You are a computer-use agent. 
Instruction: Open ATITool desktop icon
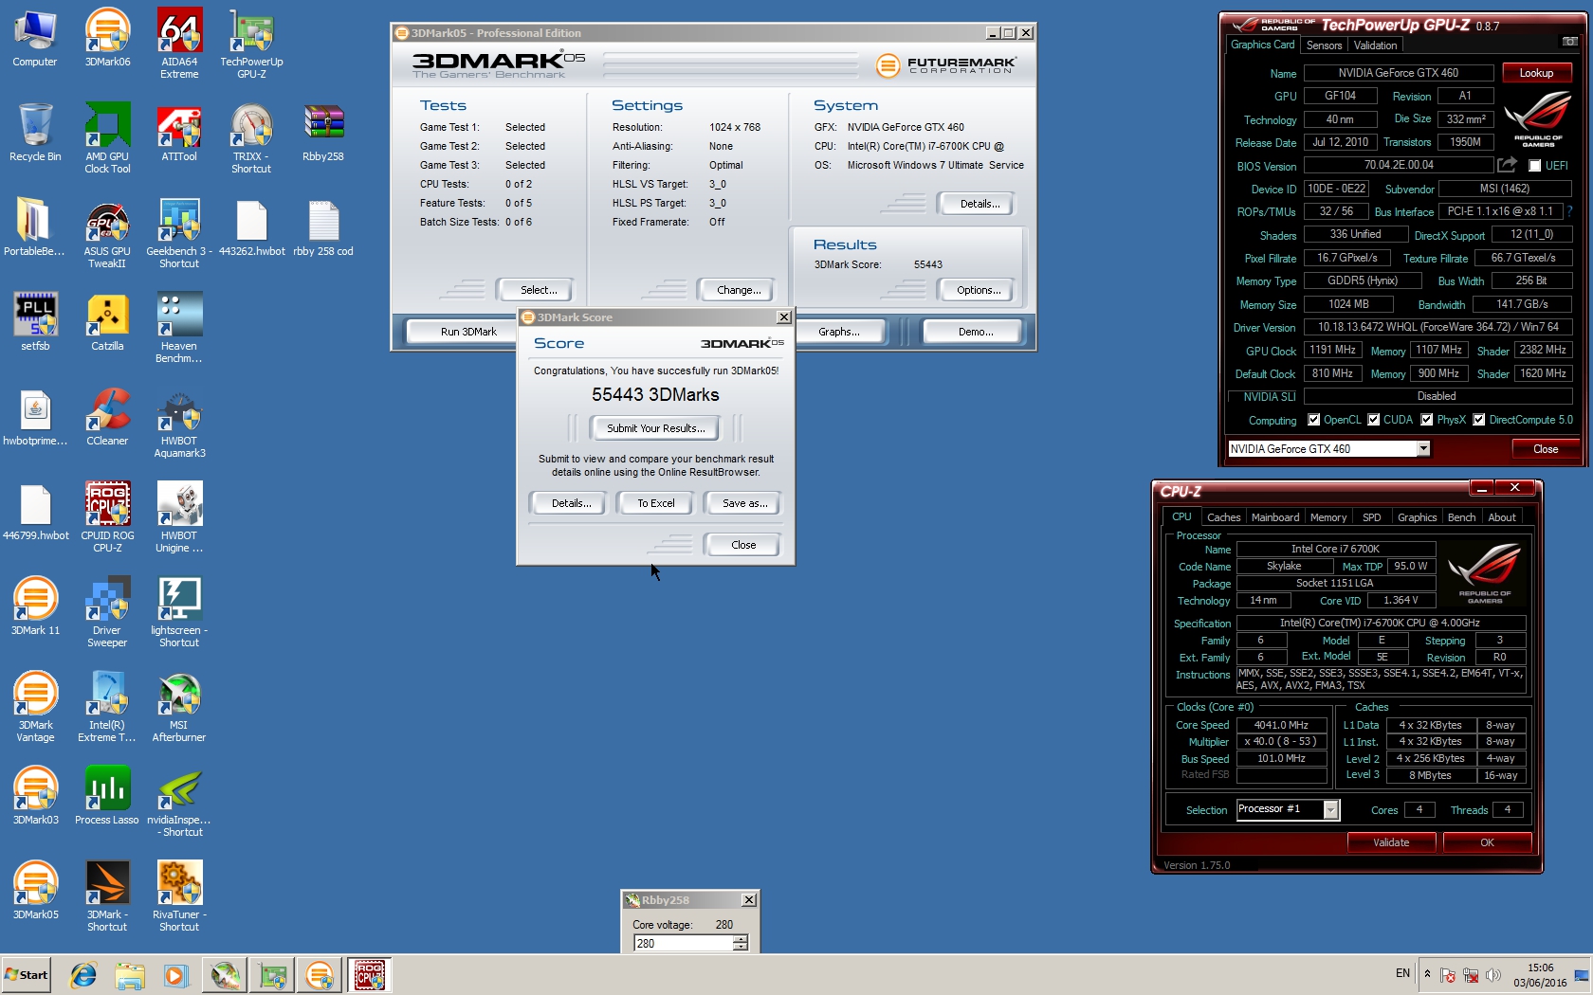point(179,134)
